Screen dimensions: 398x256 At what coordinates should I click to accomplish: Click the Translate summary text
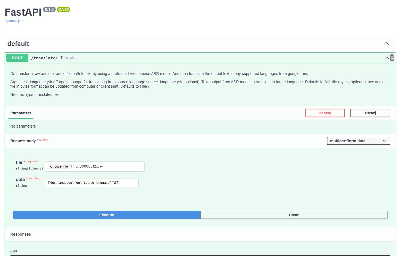click(x=68, y=58)
